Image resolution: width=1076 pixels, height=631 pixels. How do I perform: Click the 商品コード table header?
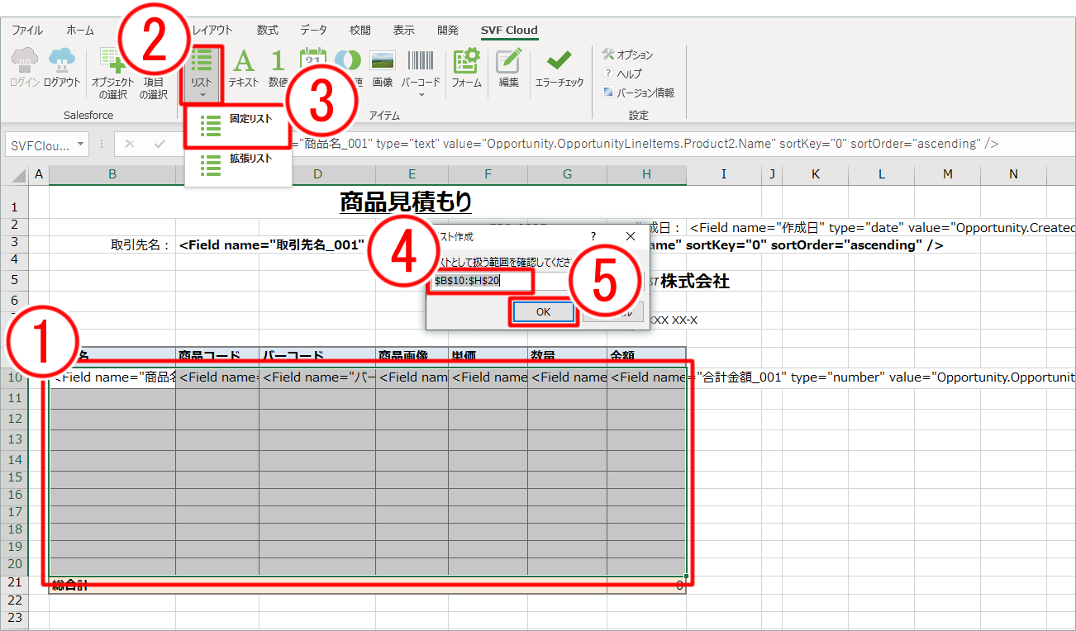[217, 357]
